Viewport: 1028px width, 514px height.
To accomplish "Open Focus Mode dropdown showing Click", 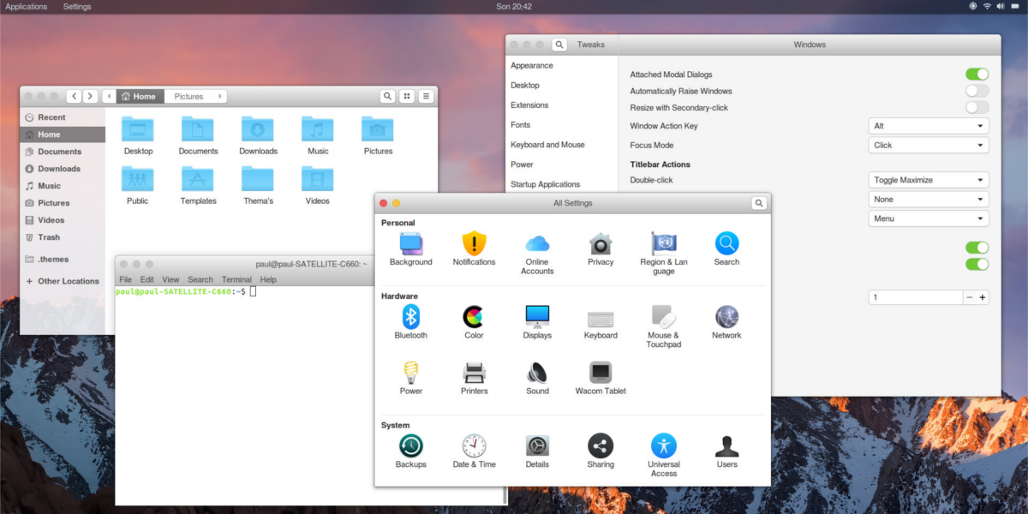I will [929, 146].
